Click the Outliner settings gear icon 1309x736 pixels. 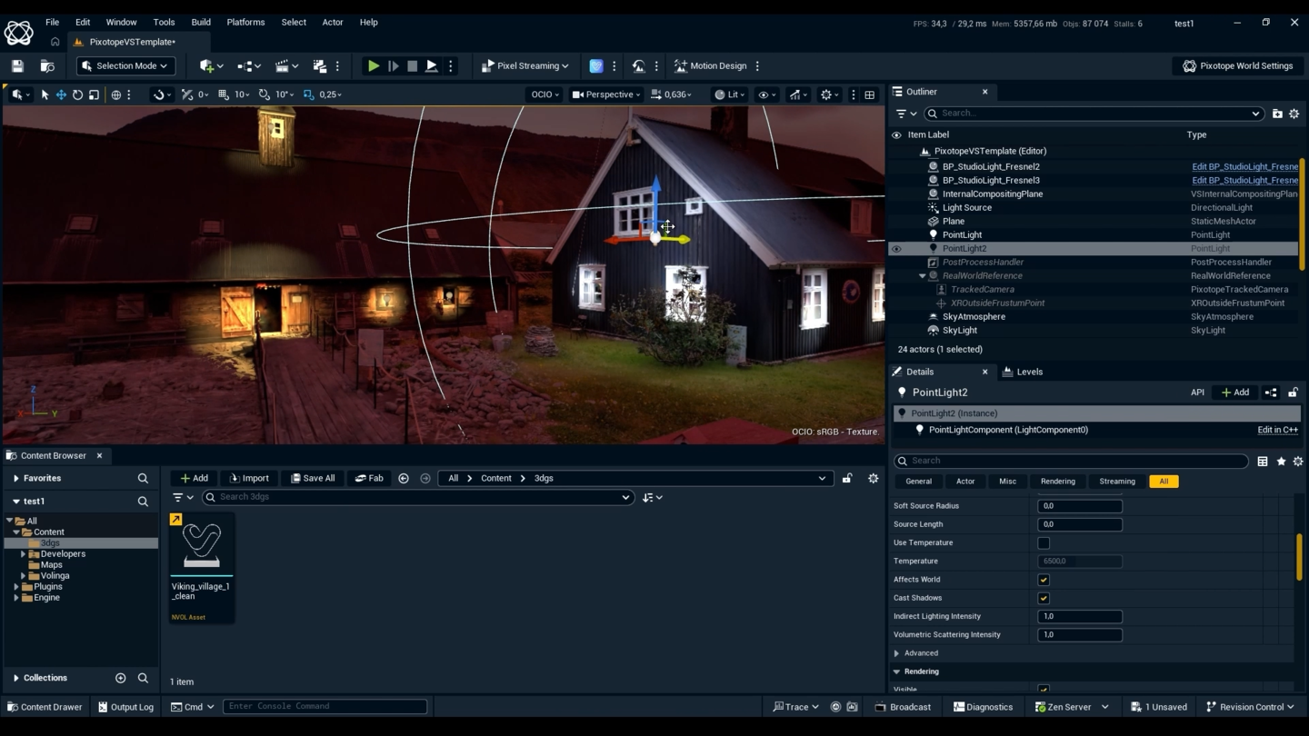1294,114
